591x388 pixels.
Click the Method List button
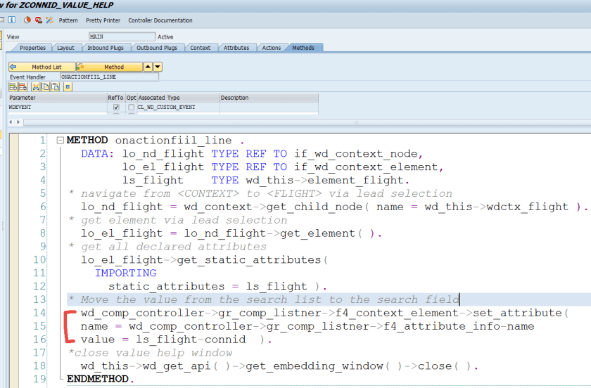click(41, 67)
